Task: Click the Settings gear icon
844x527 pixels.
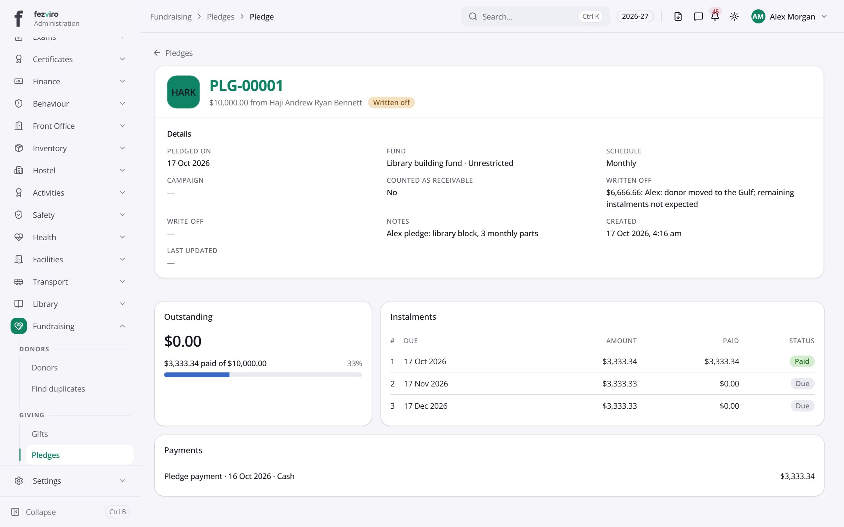Action: click(x=19, y=481)
